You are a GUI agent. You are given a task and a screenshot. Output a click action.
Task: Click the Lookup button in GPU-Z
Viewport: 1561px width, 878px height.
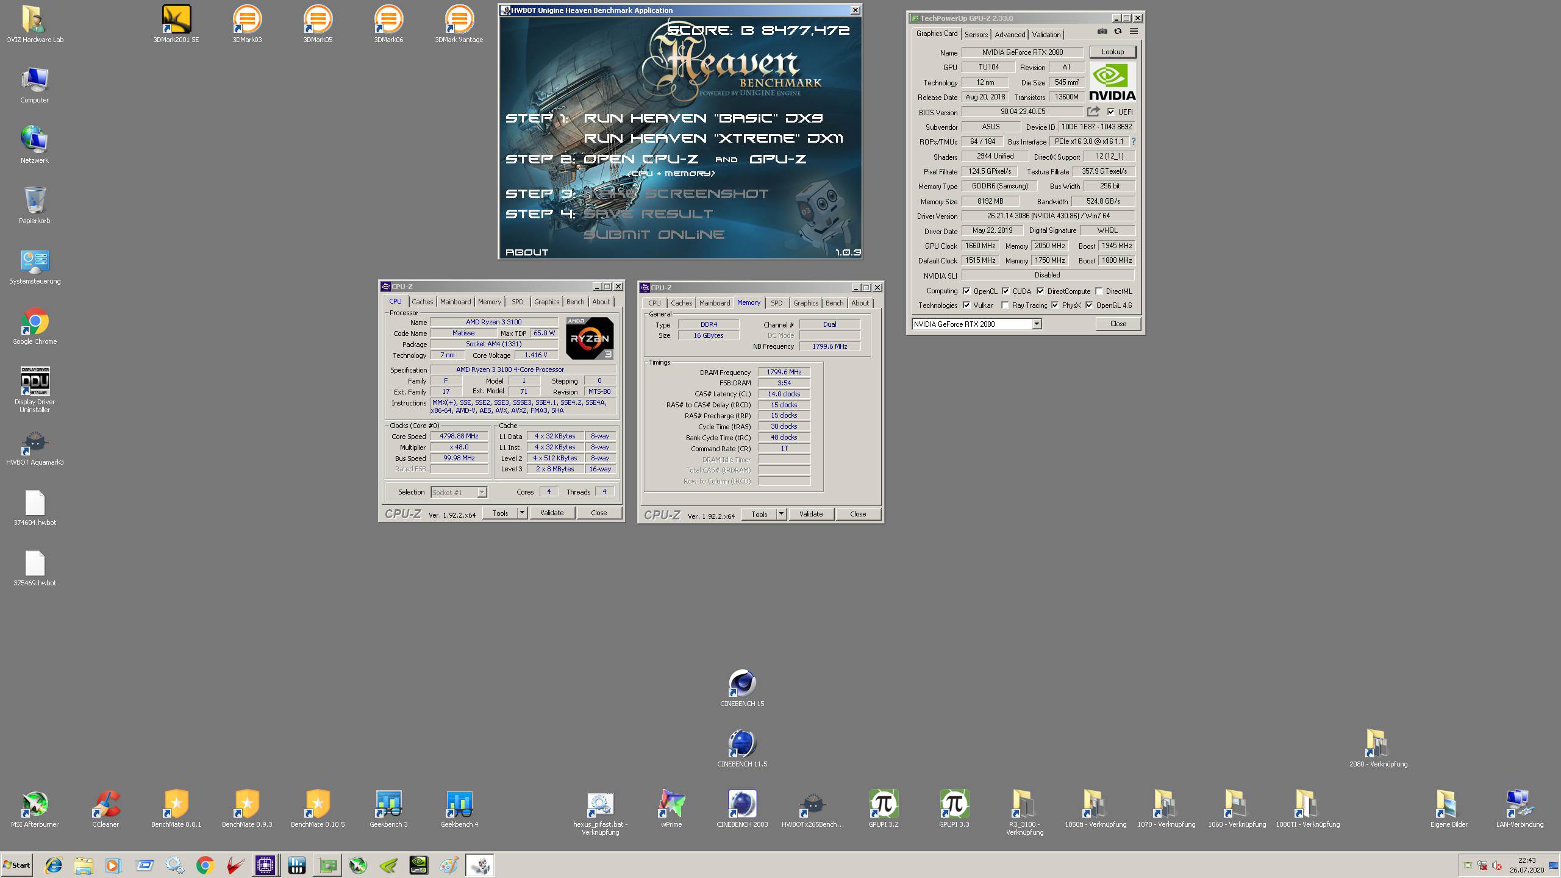pos(1112,52)
